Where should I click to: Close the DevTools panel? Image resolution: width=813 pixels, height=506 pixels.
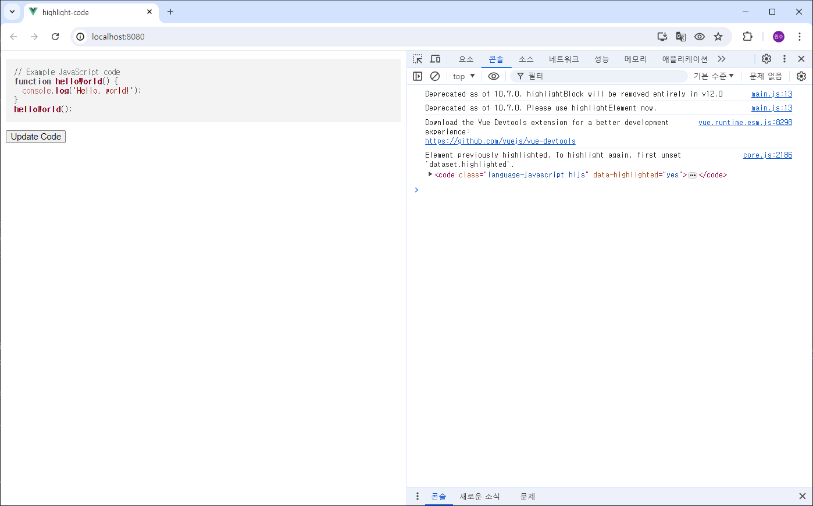coord(801,59)
